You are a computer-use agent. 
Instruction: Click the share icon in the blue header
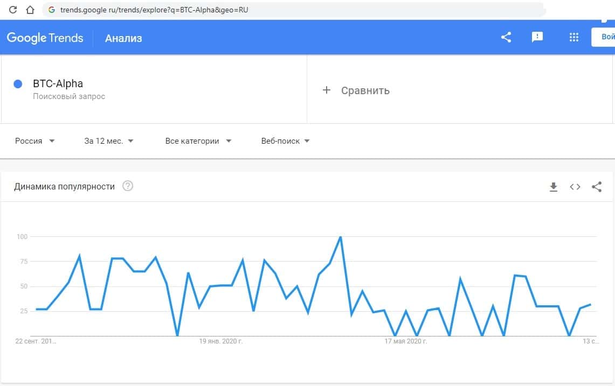506,37
